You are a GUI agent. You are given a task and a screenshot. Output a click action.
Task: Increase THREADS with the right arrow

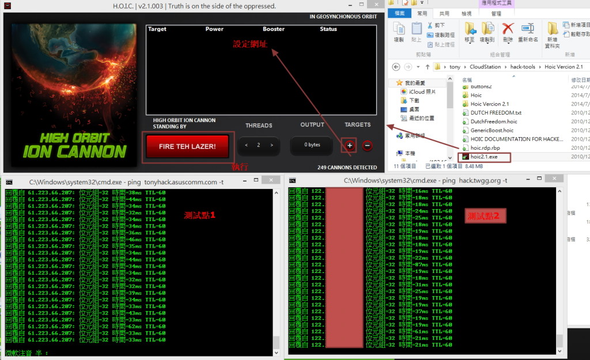coord(271,145)
